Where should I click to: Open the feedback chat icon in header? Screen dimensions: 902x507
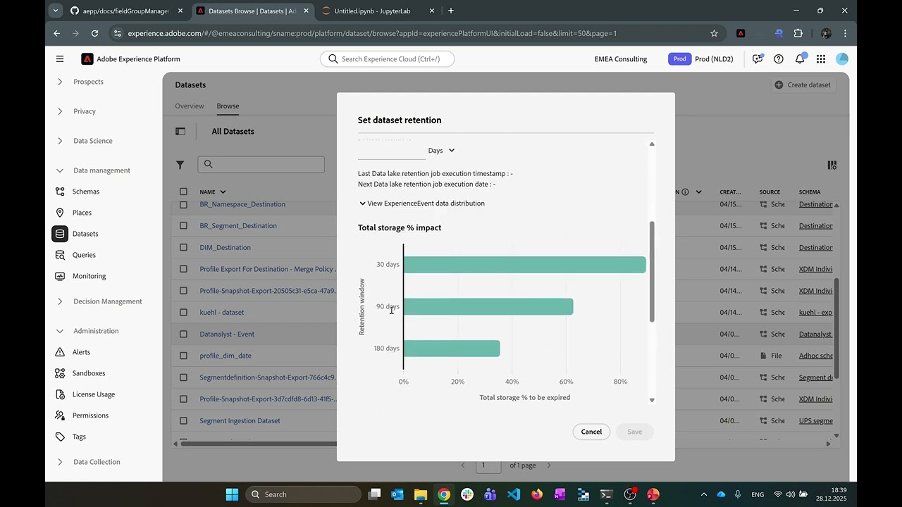pos(758,59)
